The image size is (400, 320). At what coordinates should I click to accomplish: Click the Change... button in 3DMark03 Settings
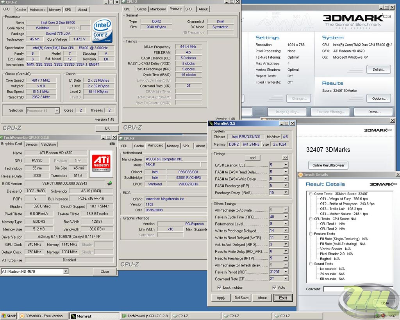point(298,98)
